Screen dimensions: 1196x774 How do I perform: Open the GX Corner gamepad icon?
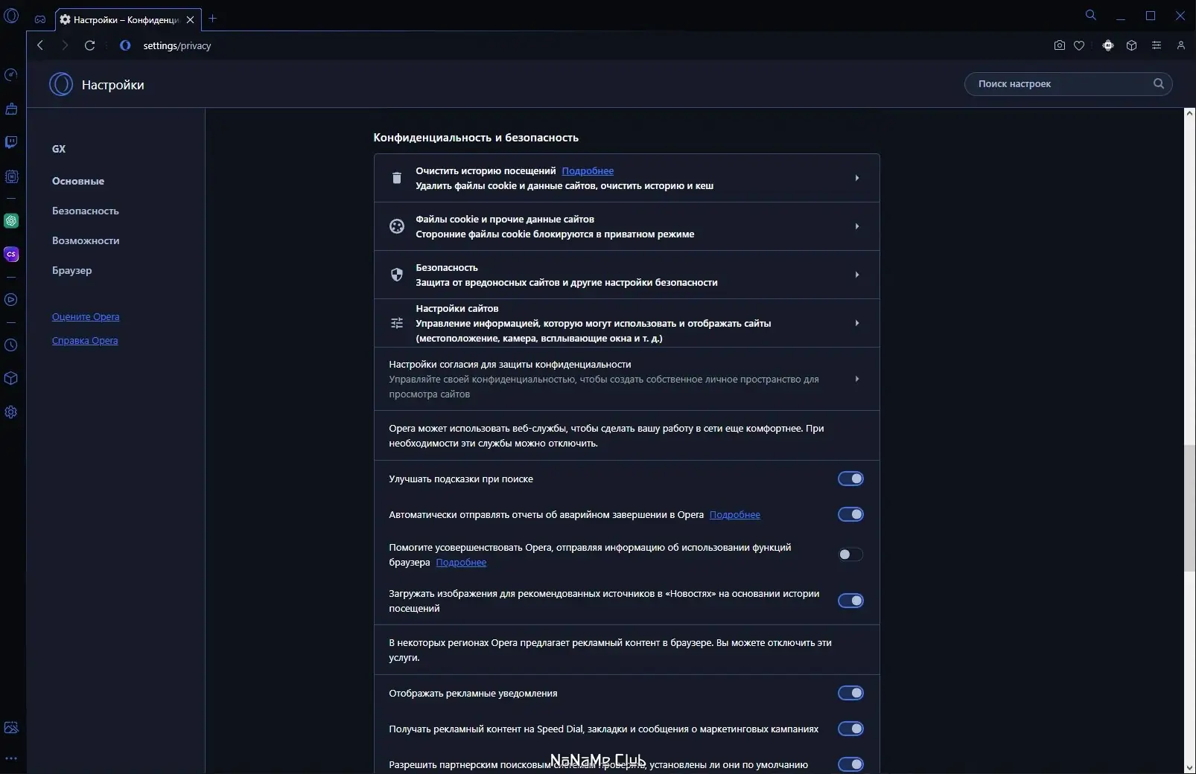pos(40,19)
